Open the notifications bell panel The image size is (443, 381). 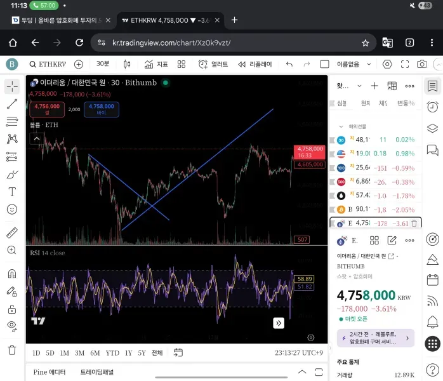click(x=433, y=322)
